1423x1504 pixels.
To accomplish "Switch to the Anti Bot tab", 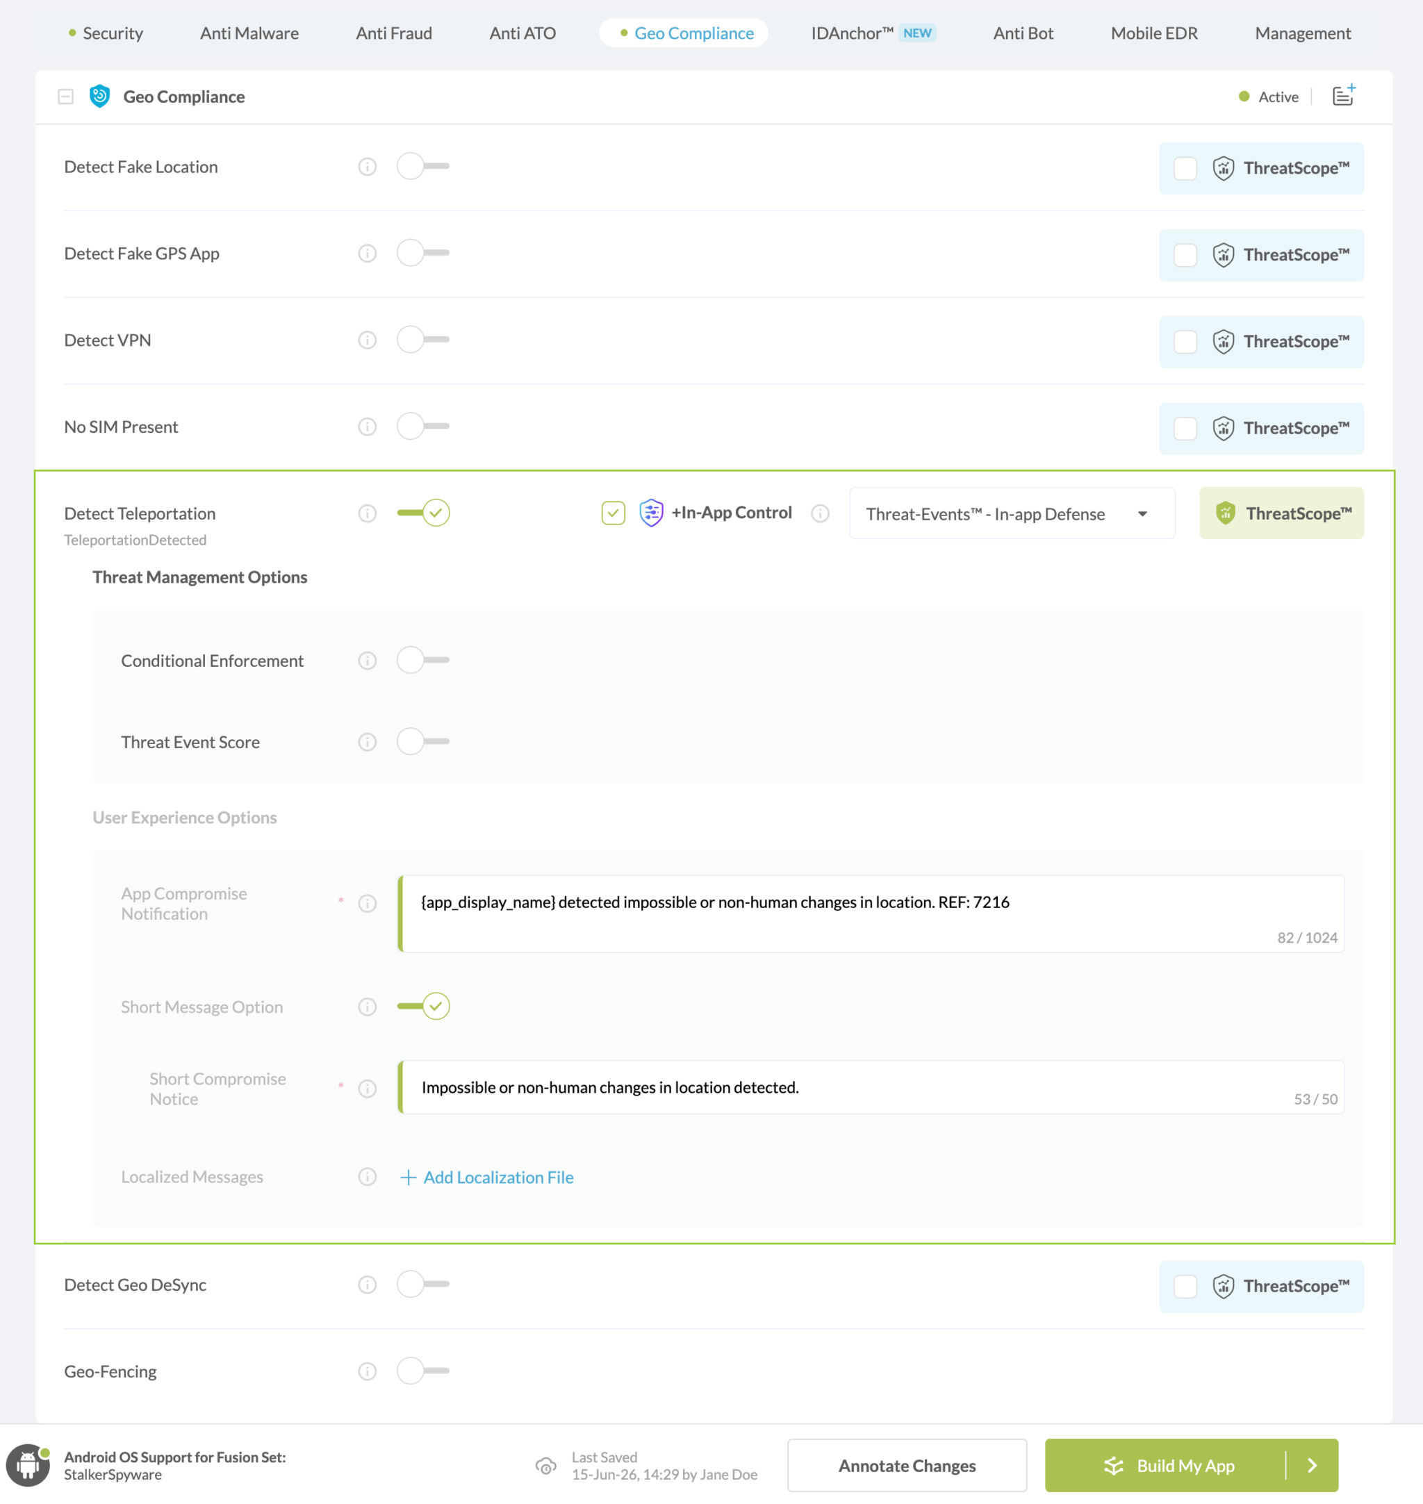I will [x=1023, y=33].
